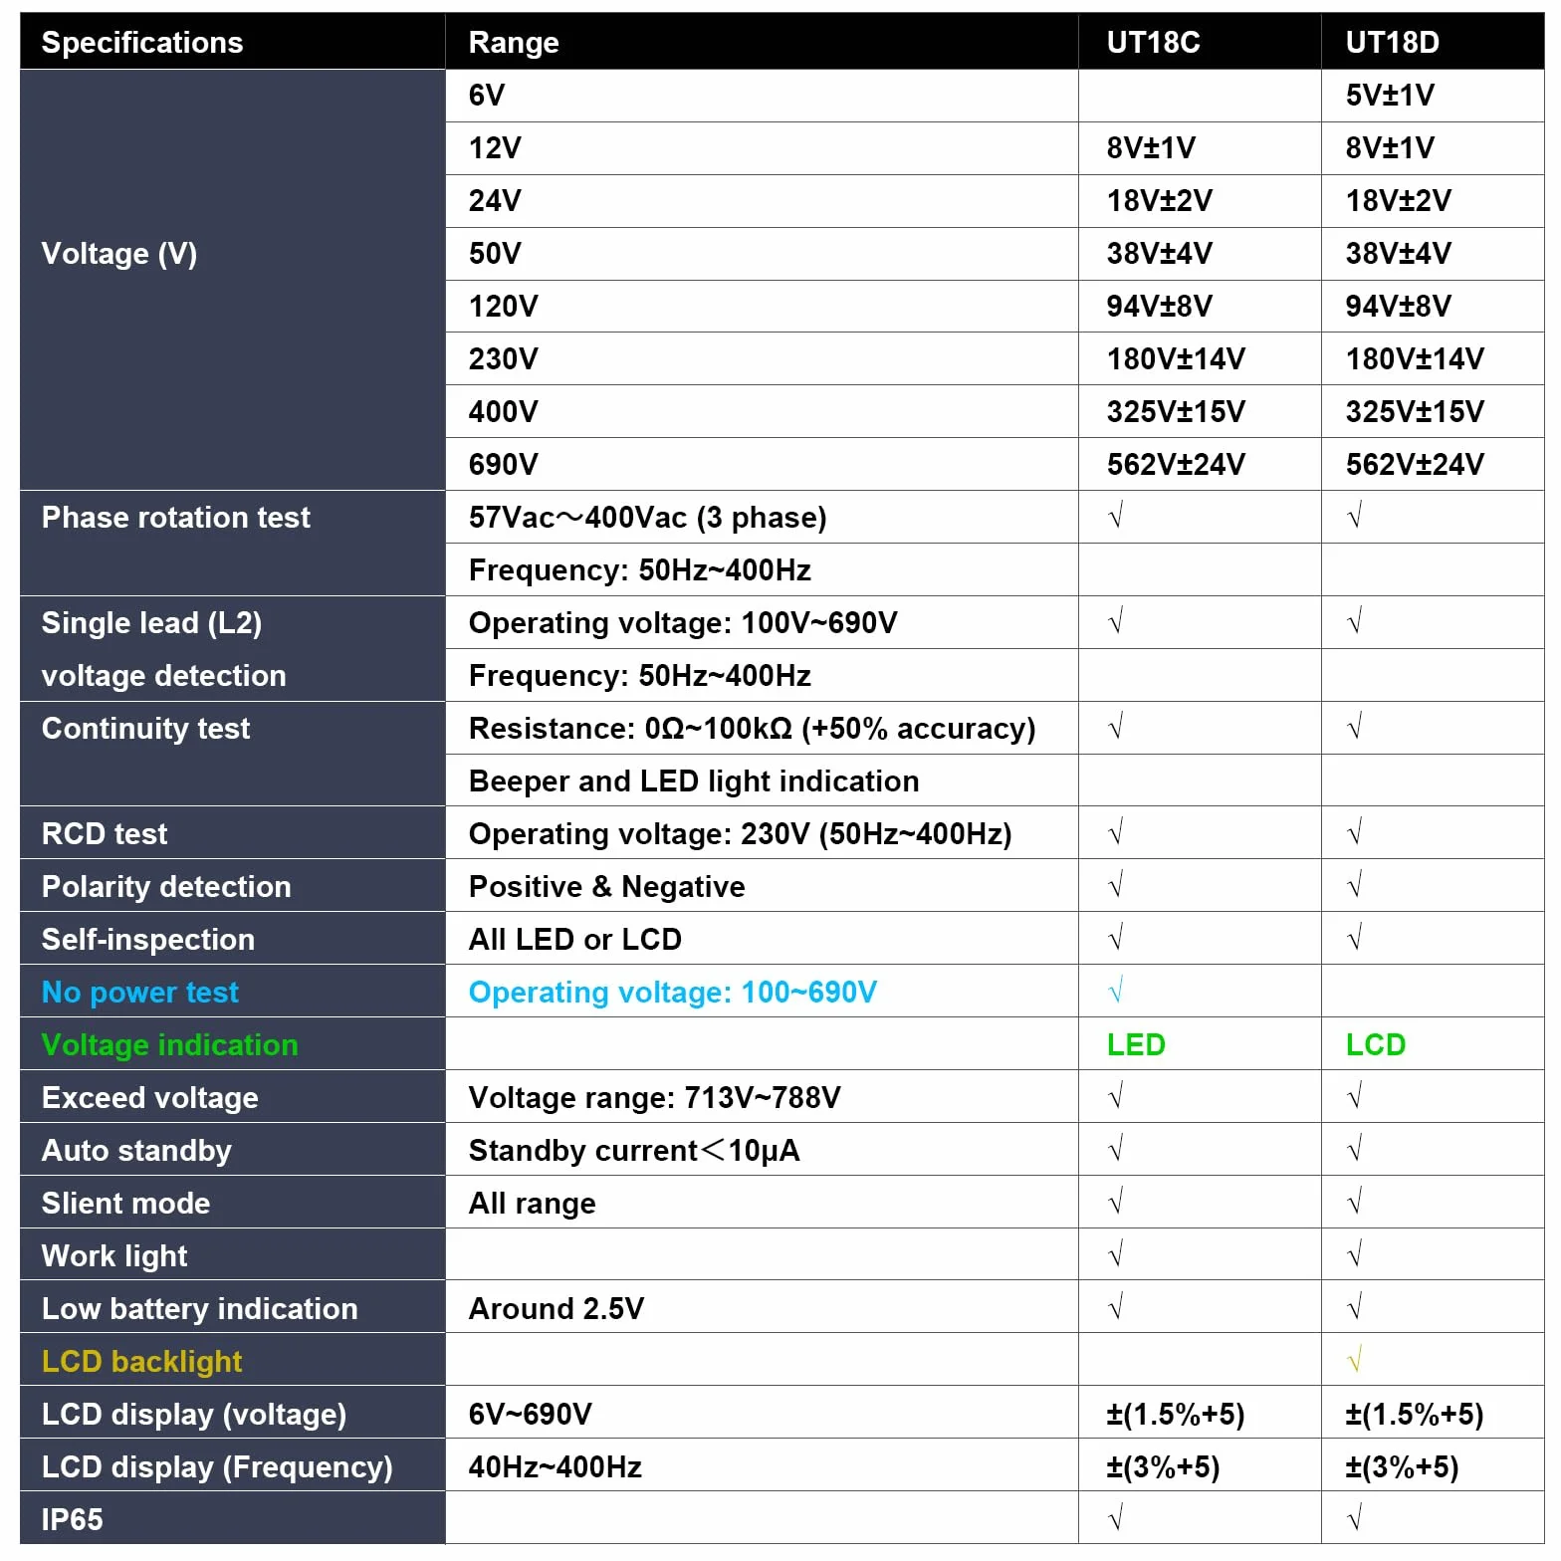Select the green "LCD" value under UT18D
The width and height of the screenshot is (1561, 1561).
point(1376,1045)
